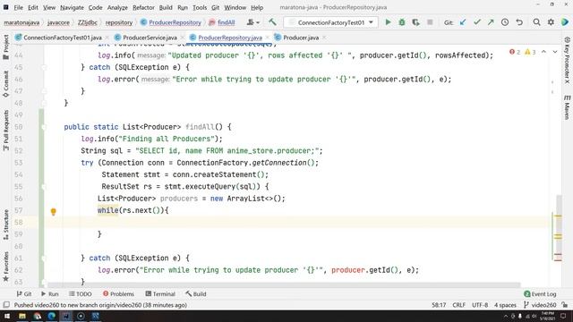Open Search Everywhere magnifier icon

536,22
